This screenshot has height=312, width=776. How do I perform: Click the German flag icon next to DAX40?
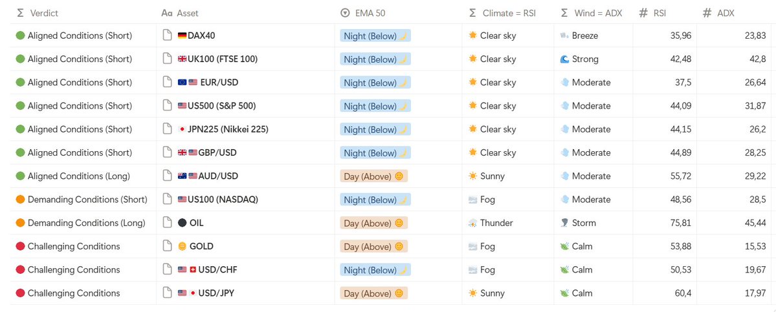point(182,36)
